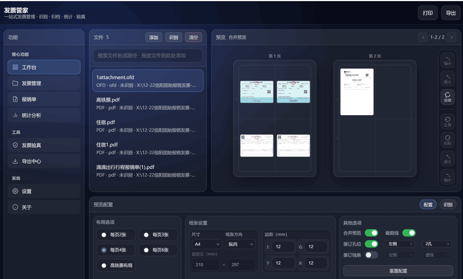463x279 pixels.
Task: Toggle the 裁剪线 switch off
Action: click(x=409, y=233)
